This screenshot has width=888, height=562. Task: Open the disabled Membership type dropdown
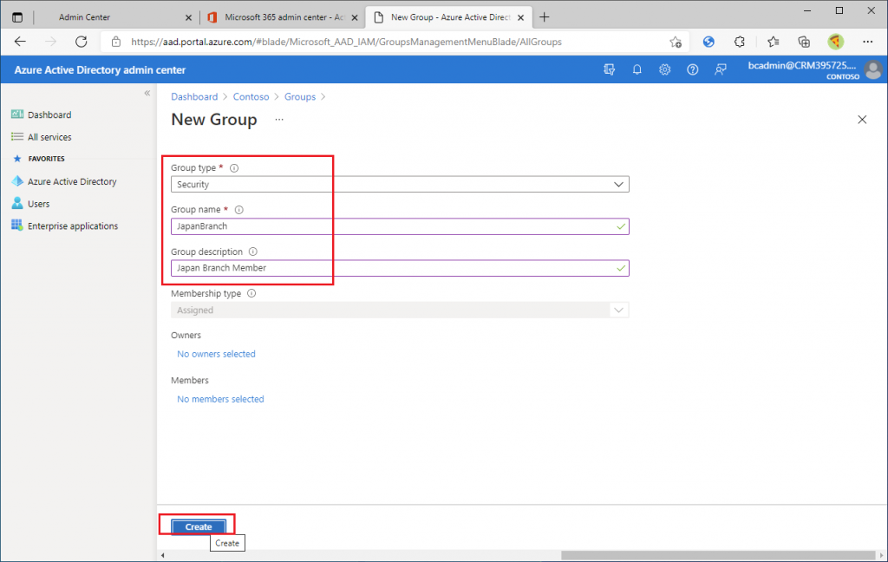tap(400, 310)
